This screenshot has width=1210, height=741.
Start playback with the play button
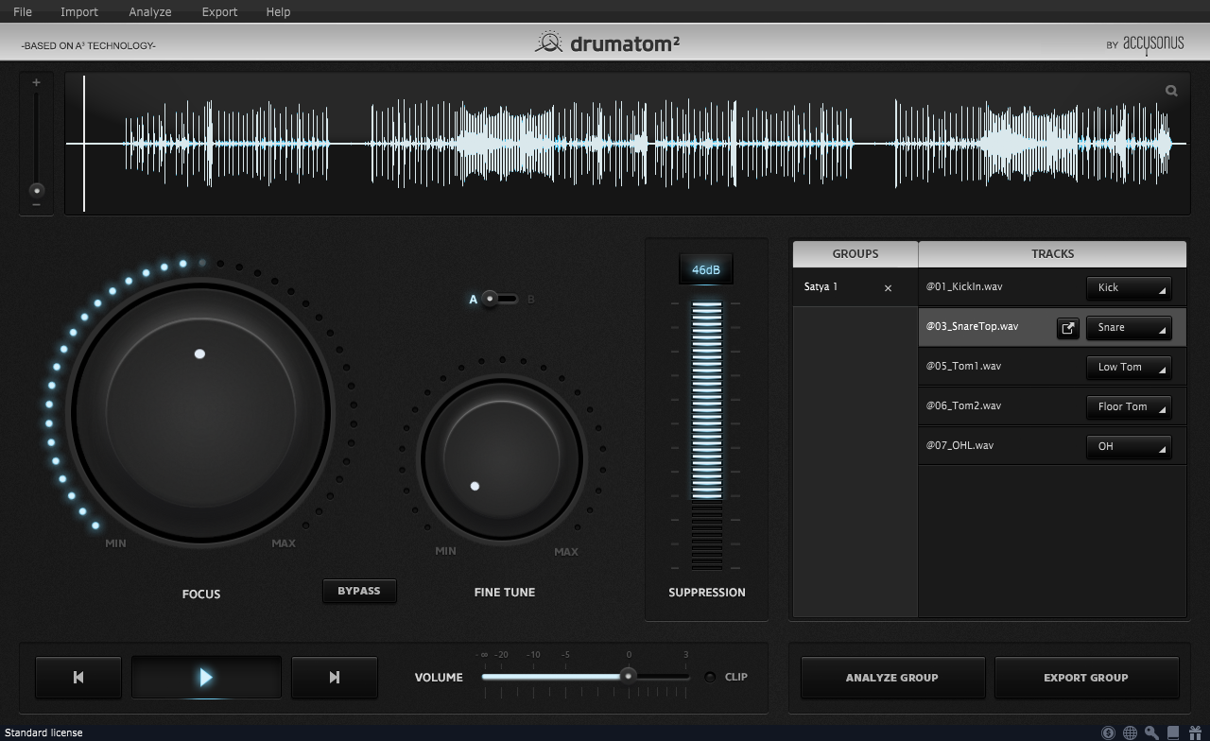coord(206,677)
